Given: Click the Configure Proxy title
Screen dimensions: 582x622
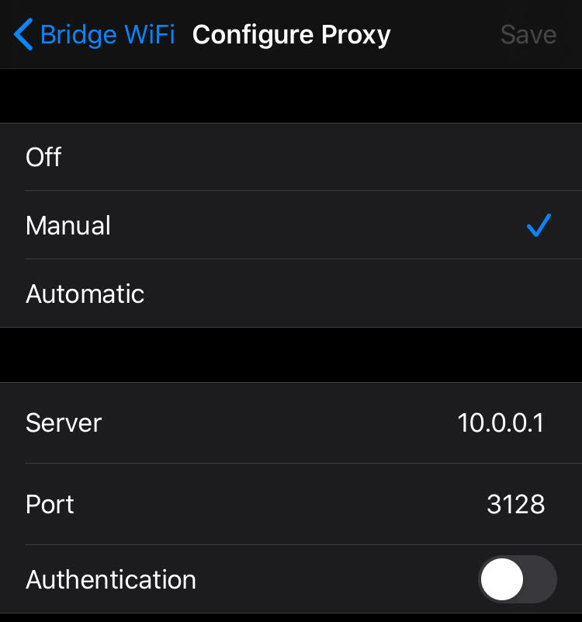Looking at the screenshot, I should pos(291,35).
